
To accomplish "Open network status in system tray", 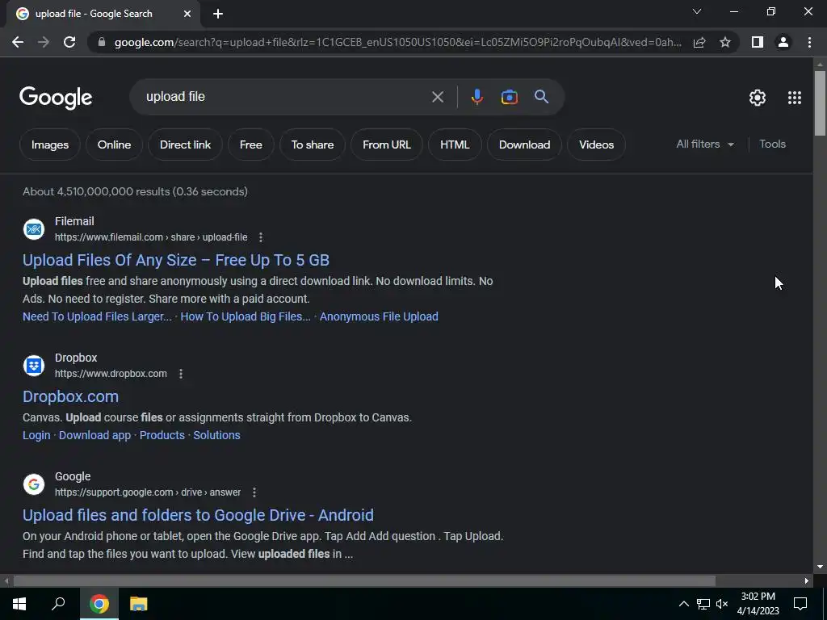I will coord(703,604).
